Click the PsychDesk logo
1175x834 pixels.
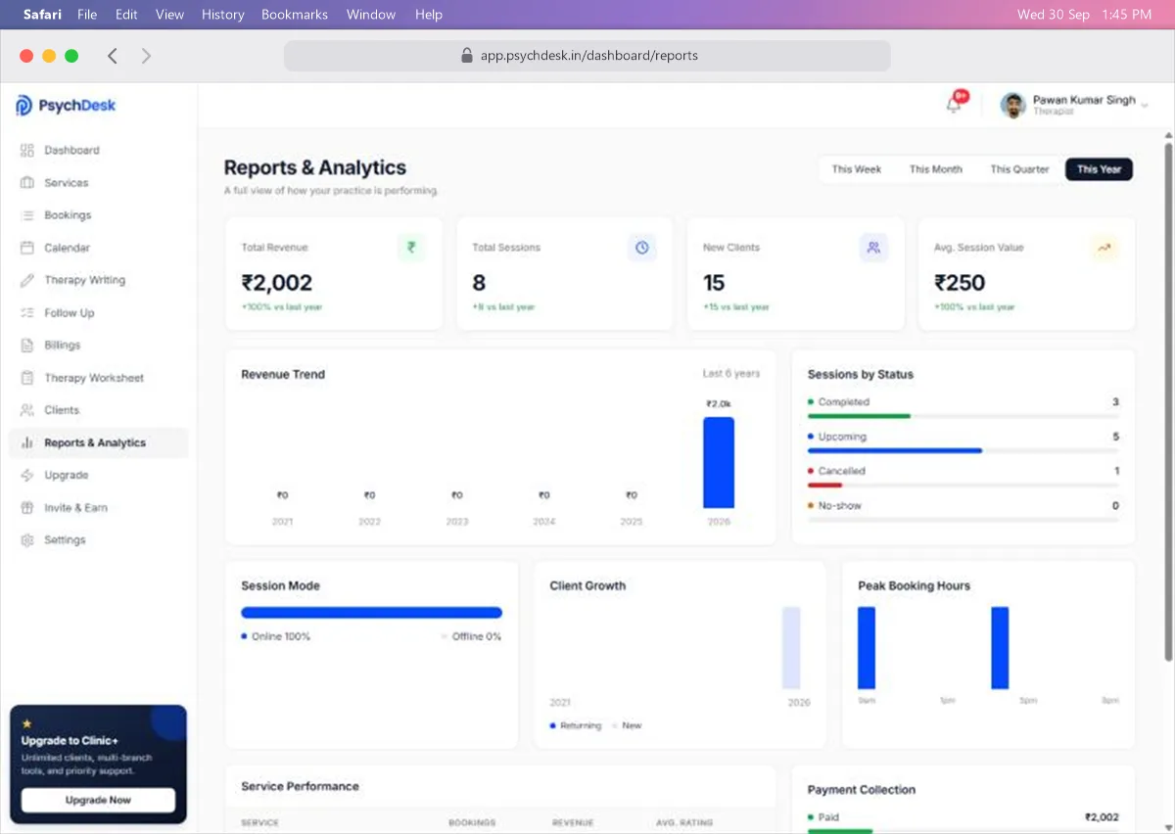[66, 106]
